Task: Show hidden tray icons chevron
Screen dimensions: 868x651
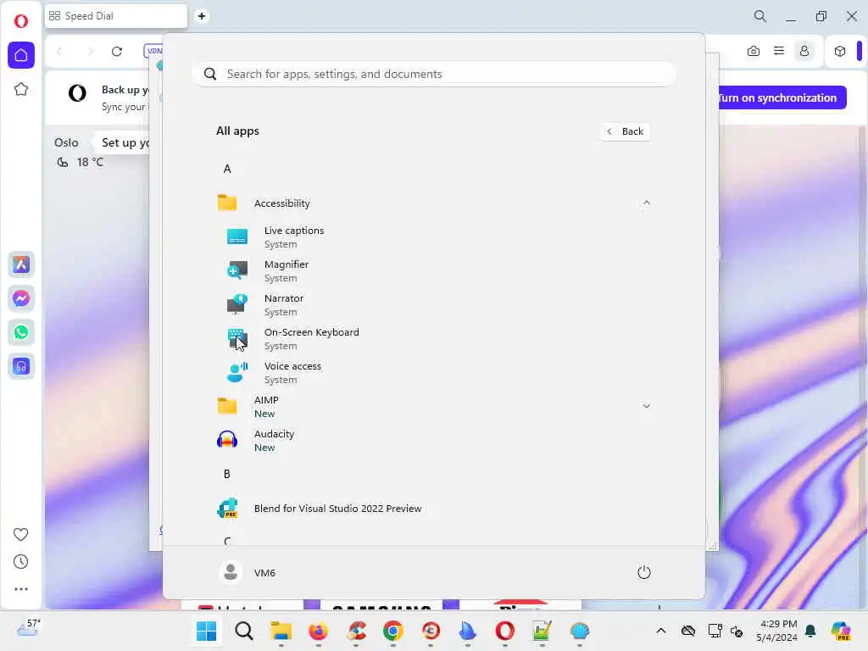Action: click(661, 631)
